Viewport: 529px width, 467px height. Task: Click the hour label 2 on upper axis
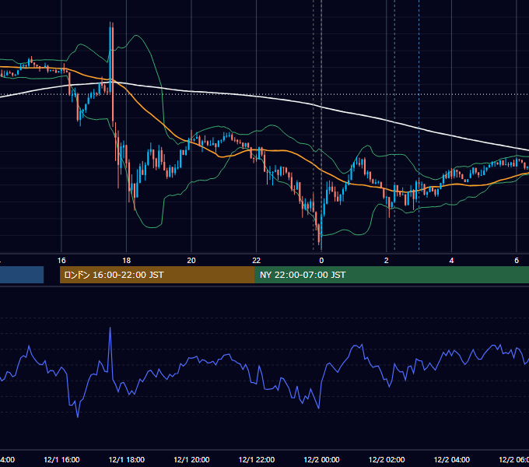[x=387, y=261]
